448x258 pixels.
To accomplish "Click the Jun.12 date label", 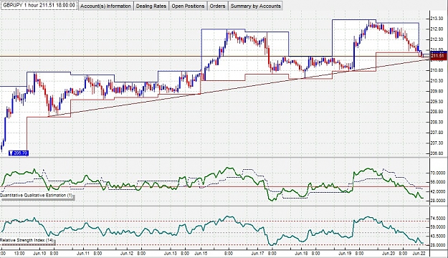I will click(127, 254).
